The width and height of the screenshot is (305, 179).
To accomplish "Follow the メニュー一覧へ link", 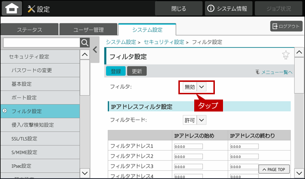I will 274,72.
